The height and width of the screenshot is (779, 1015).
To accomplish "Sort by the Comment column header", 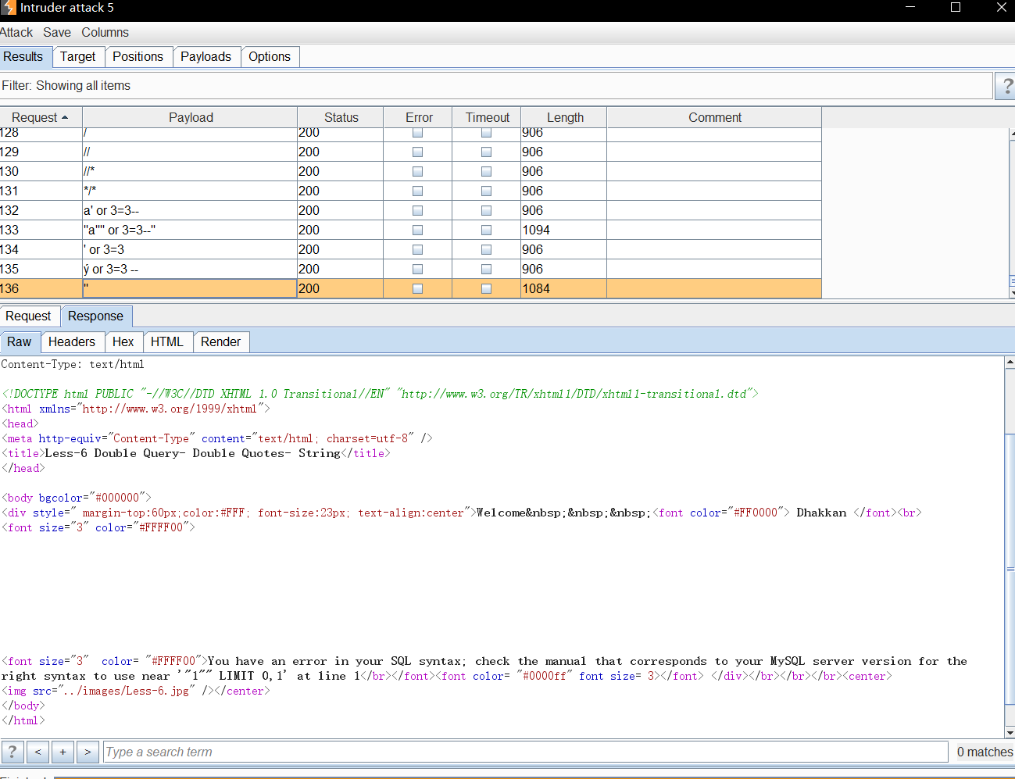I will [x=714, y=117].
